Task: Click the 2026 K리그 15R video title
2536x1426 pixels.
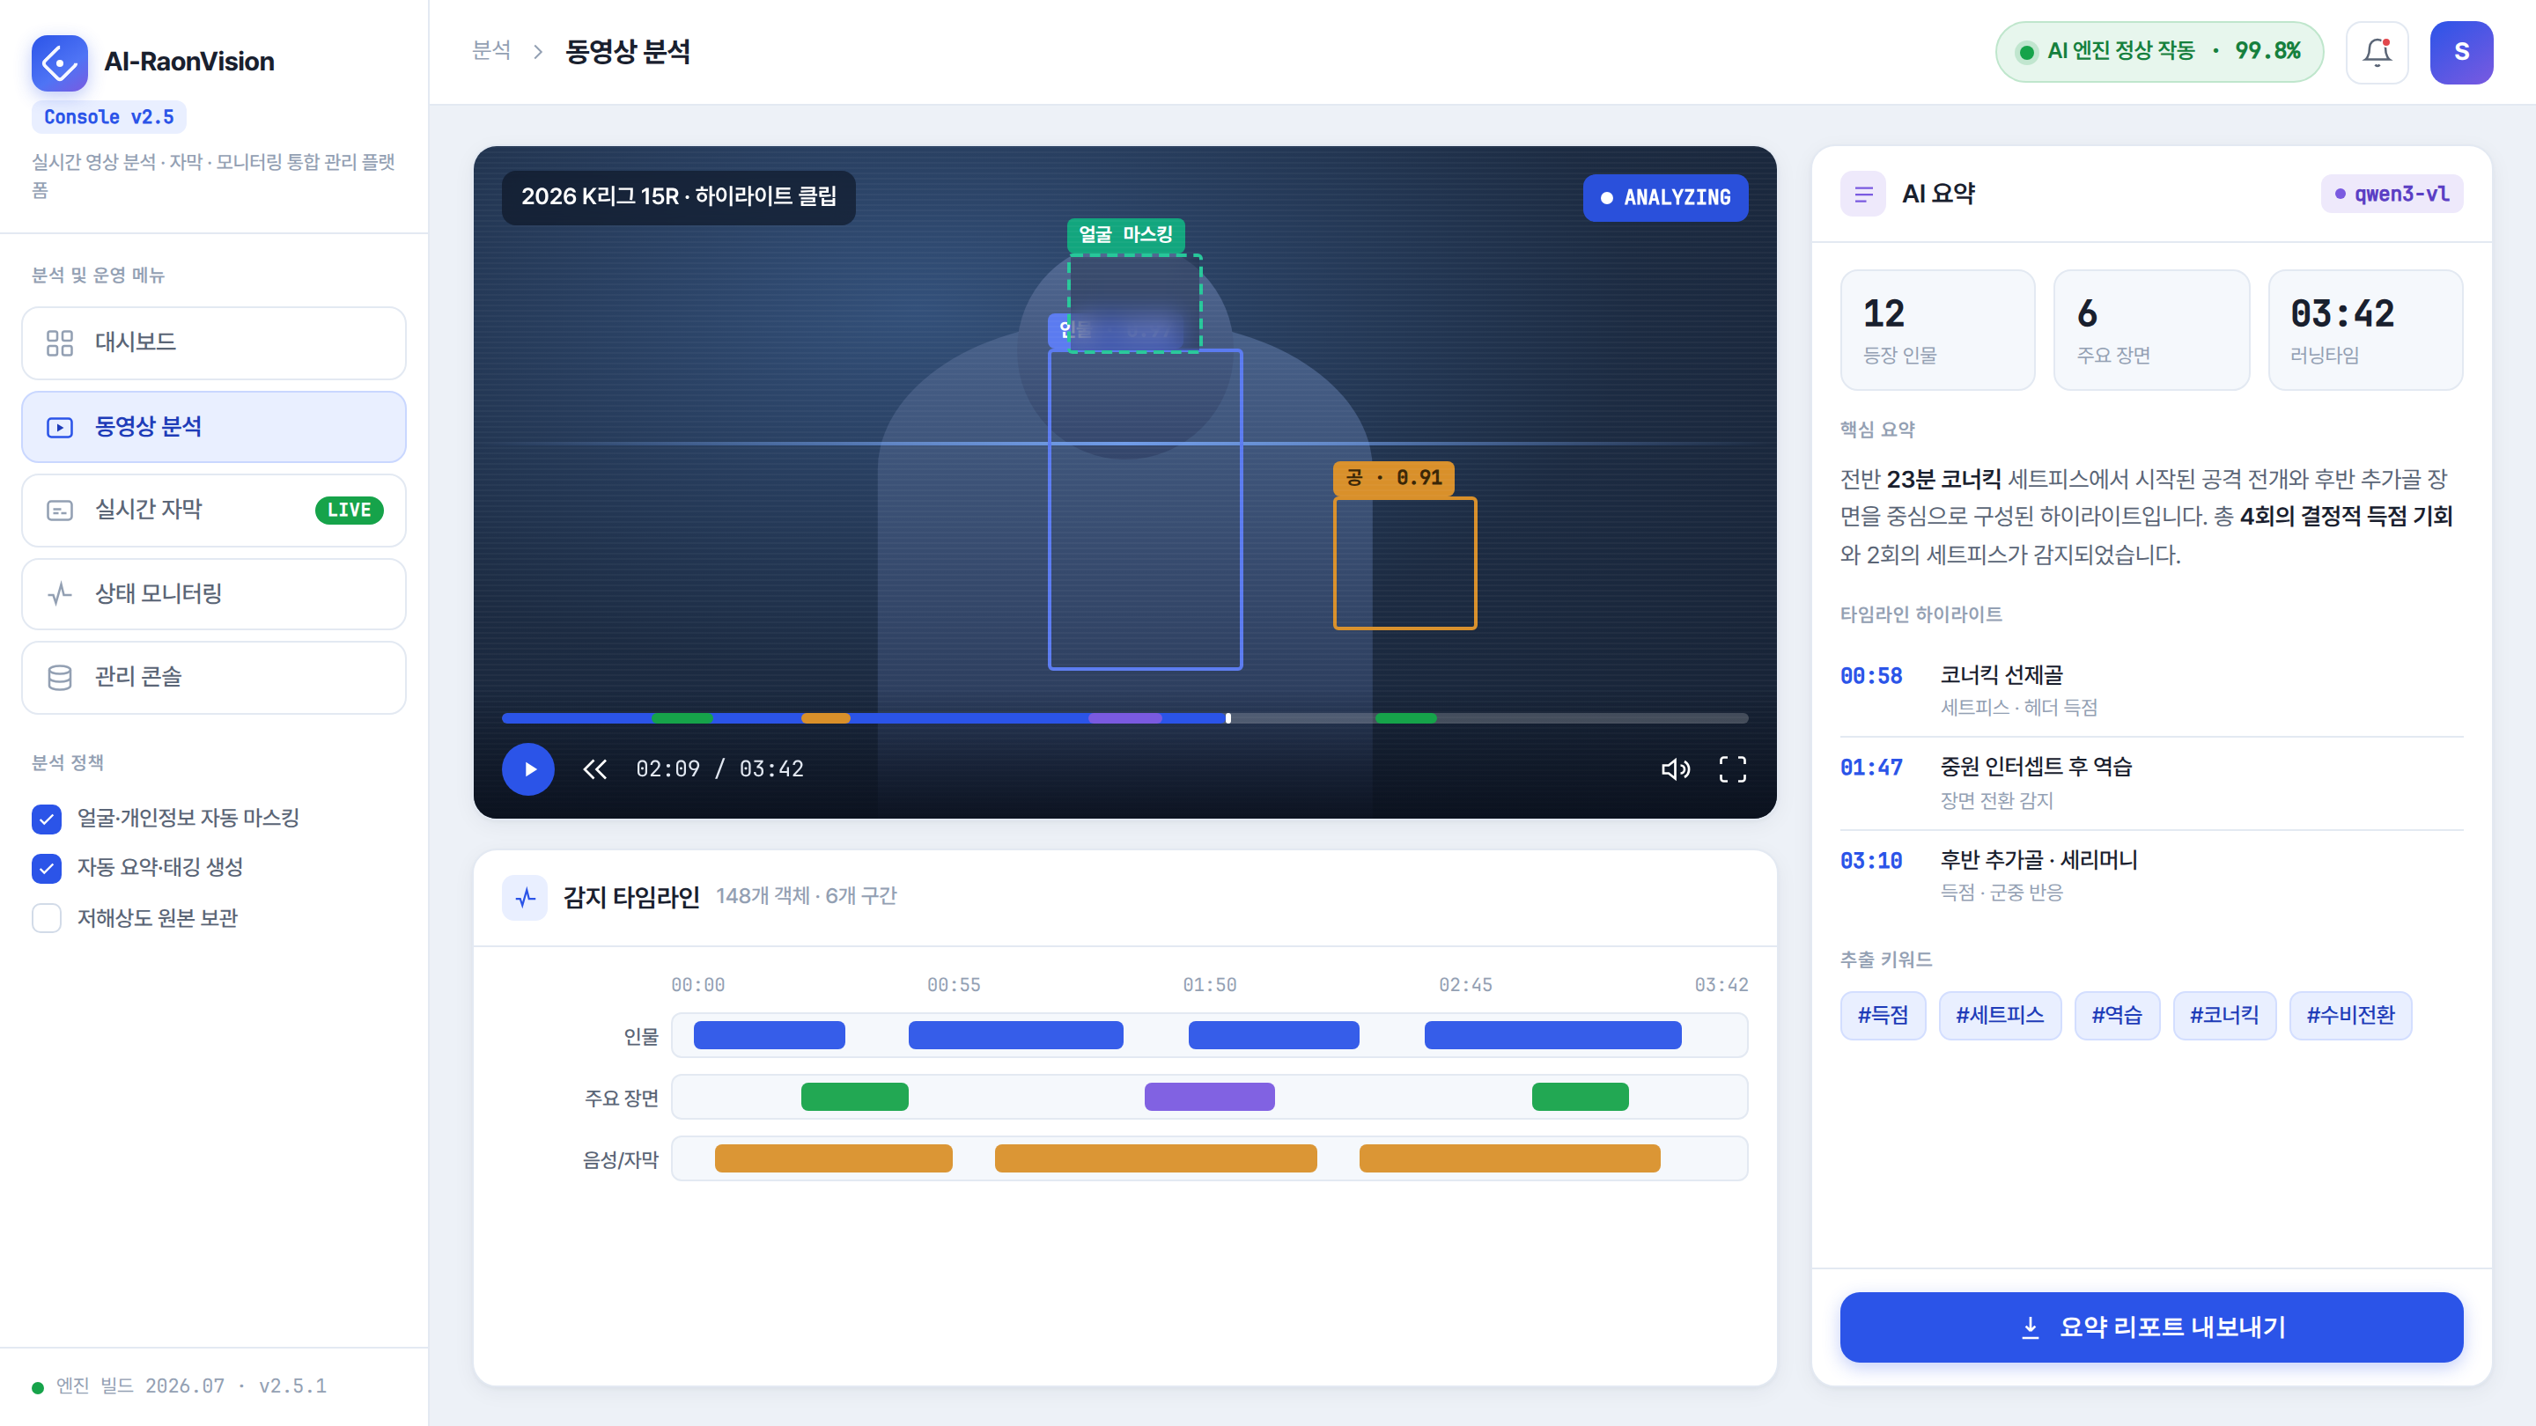Action: tap(678, 197)
